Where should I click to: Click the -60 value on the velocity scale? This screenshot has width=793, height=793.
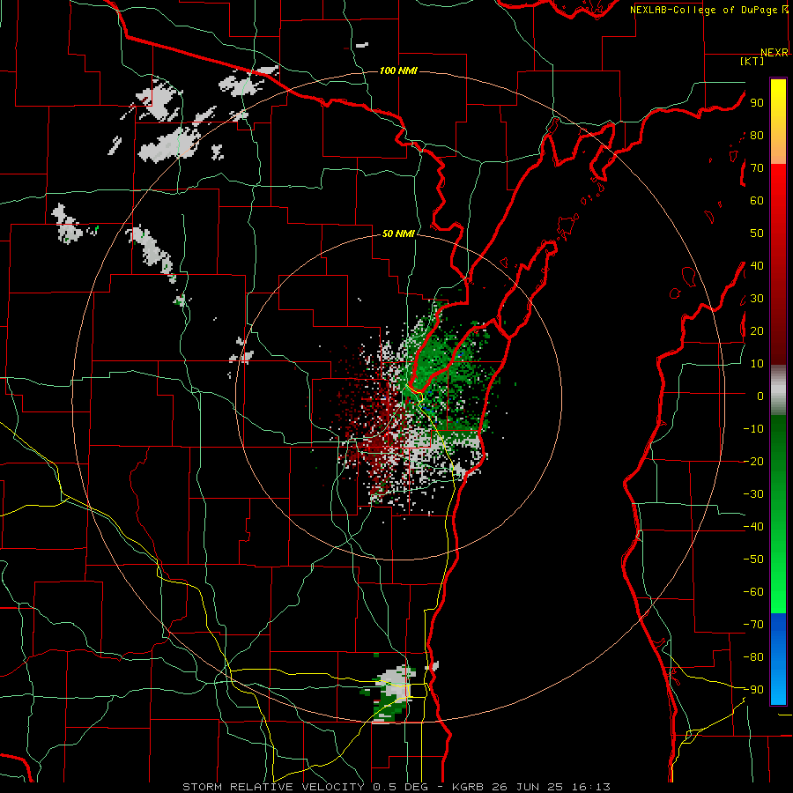click(753, 592)
